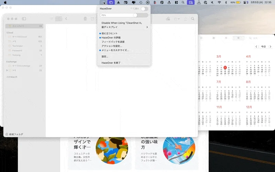The width and height of the screenshot is (275, 172).
Task: Open 役に立つヒント menu item
Action: pos(124,33)
